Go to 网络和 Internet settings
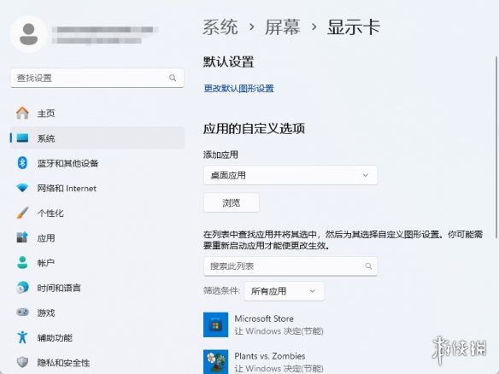The width and height of the screenshot is (499, 374). point(97,188)
